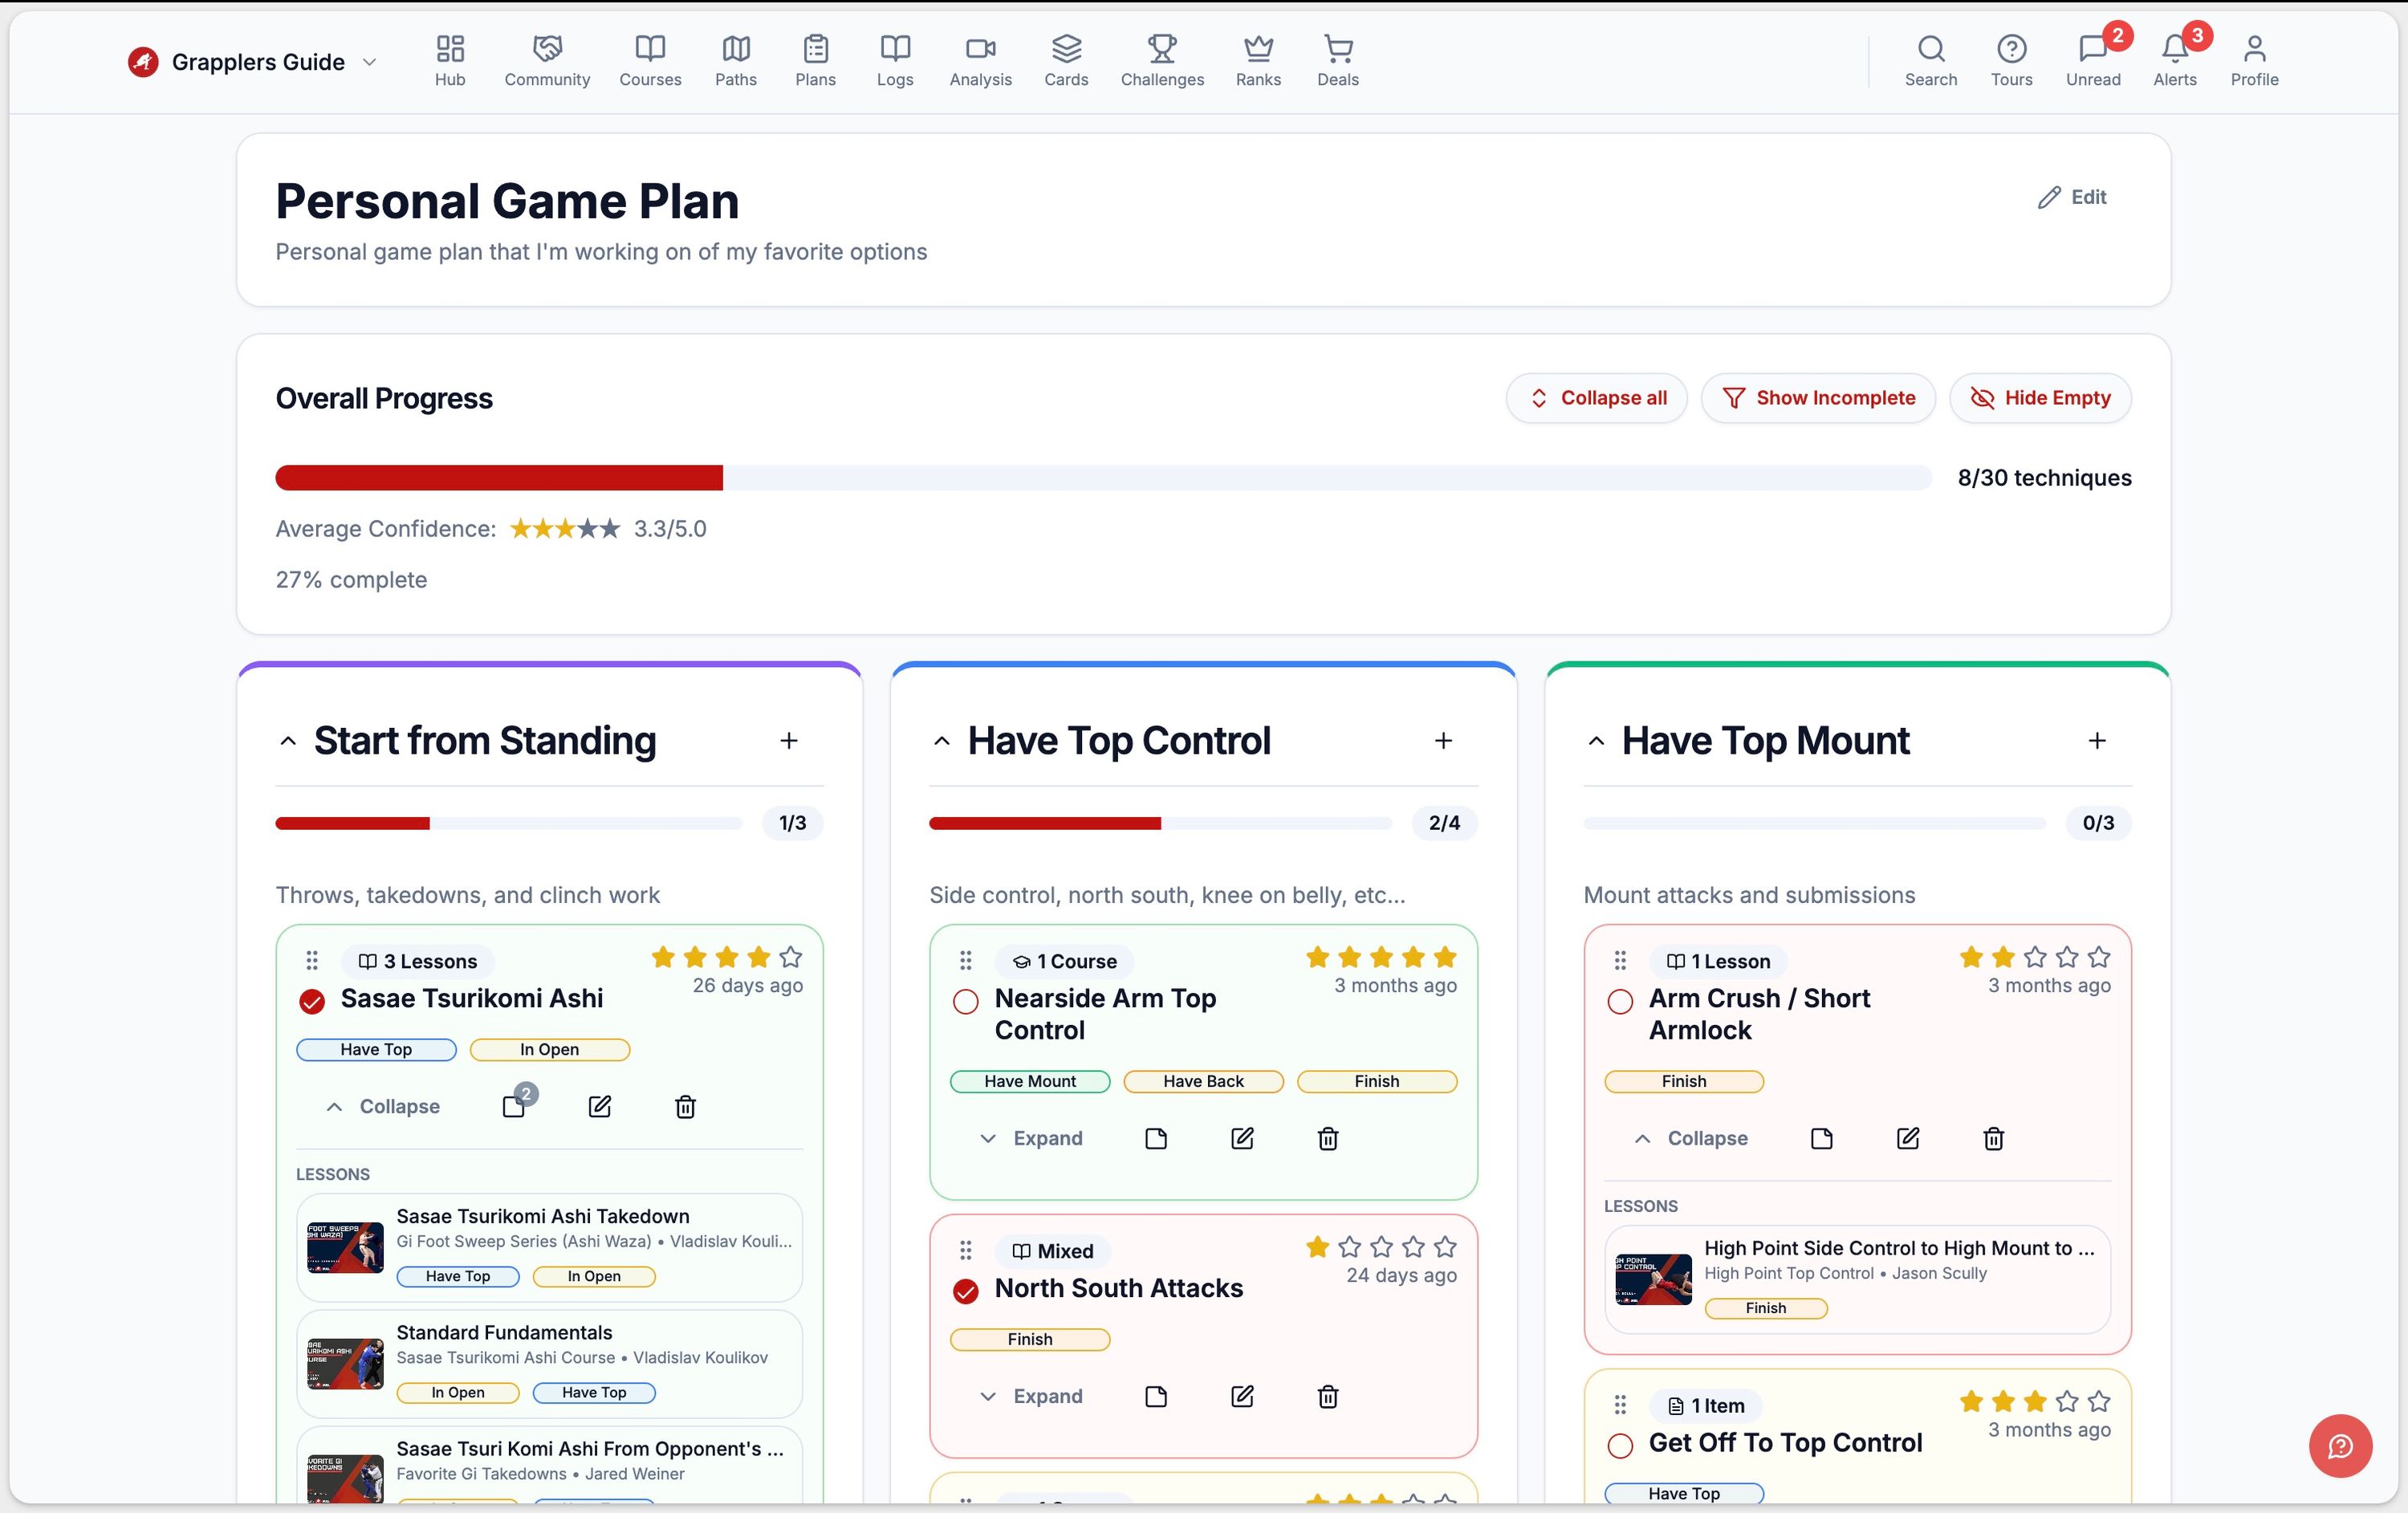The width and height of the screenshot is (2408, 1513).
Task: Uncheck North South Attacks completion circle
Action: [x=966, y=1291]
